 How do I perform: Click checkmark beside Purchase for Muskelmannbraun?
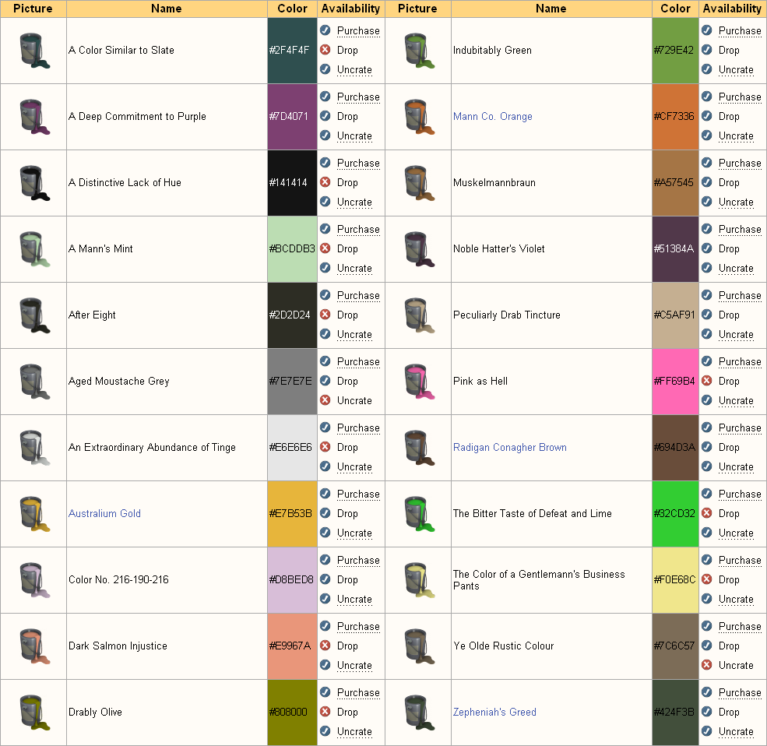tap(707, 163)
